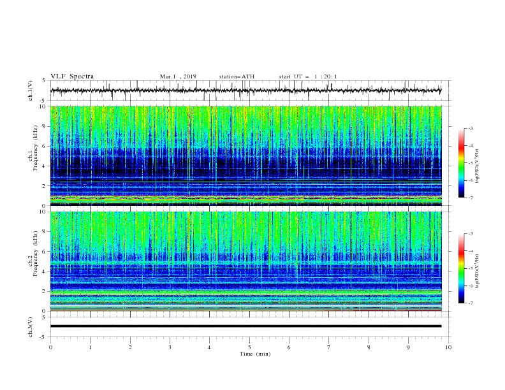Click the "3" tick on the time axis

coord(170,347)
